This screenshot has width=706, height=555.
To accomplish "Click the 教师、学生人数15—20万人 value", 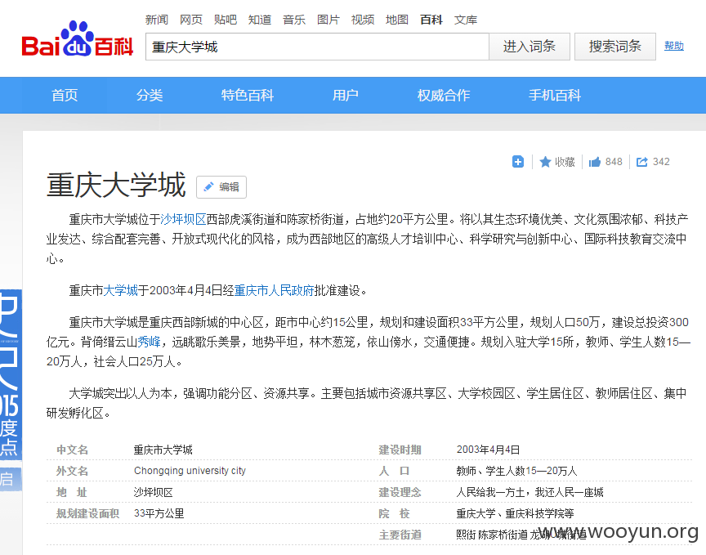I will (x=516, y=471).
